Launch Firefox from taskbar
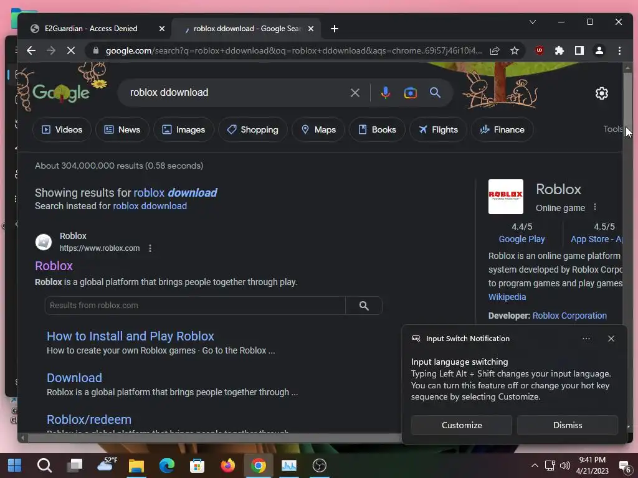The width and height of the screenshot is (638, 478). [228, 466]
